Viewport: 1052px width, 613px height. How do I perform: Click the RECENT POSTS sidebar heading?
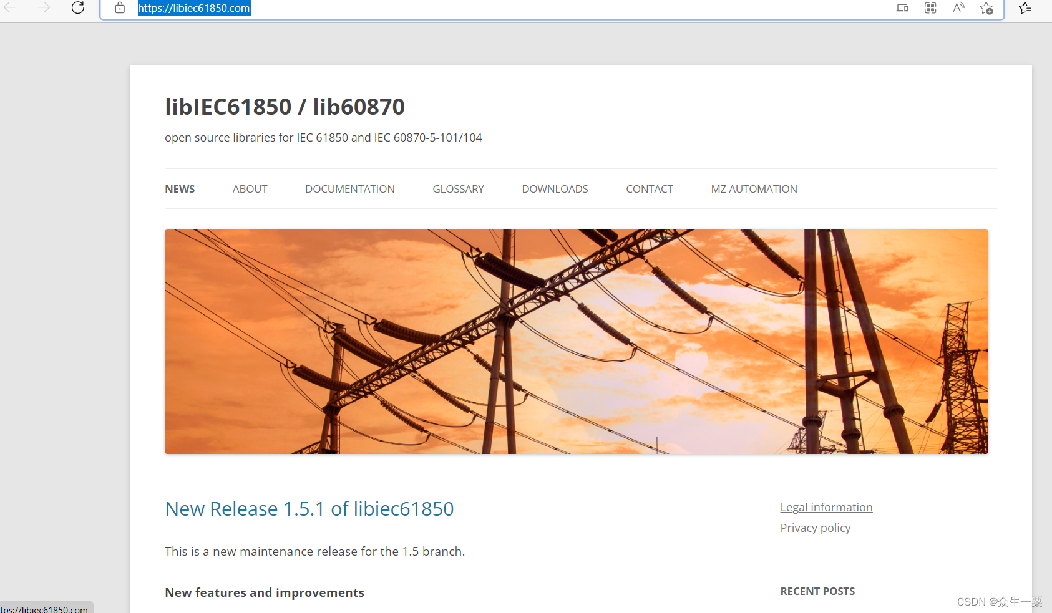[x=817, y=591]
